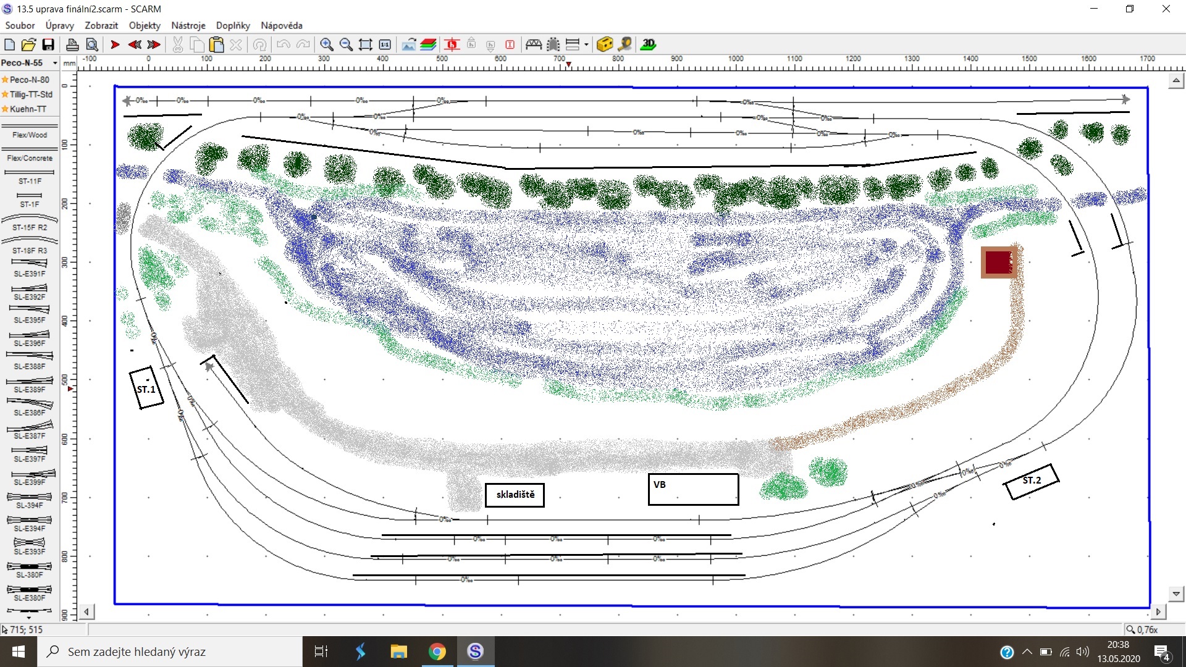Image resolution: width=1186 pixels, height=667 pixels.
Task: Open dropdown arrow next to grid lines icon
Action: pos(586,44)
